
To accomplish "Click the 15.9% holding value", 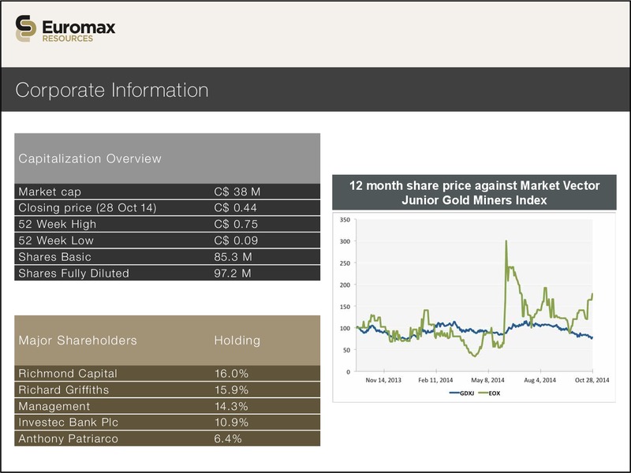I will tap(231, 389).
